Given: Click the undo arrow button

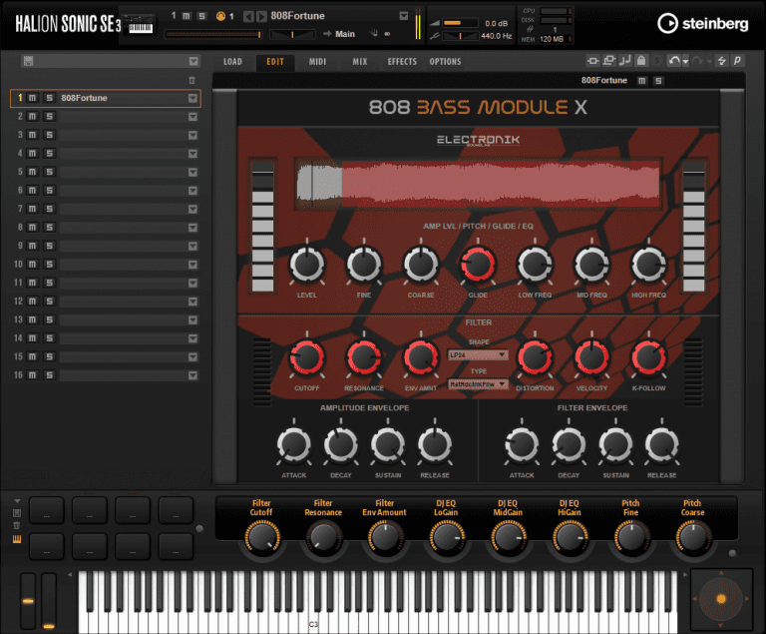Looking at the screenshot, I should [x=674, y=61].
